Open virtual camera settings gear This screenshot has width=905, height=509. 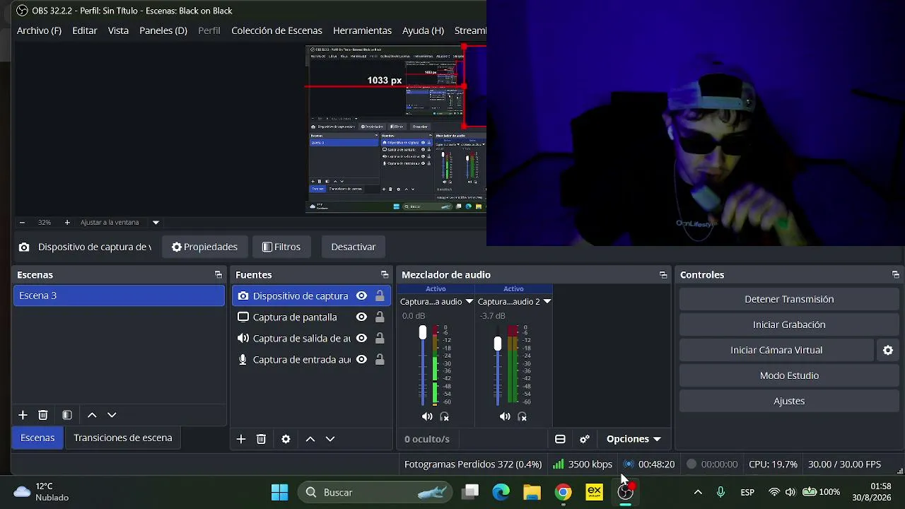888,350
